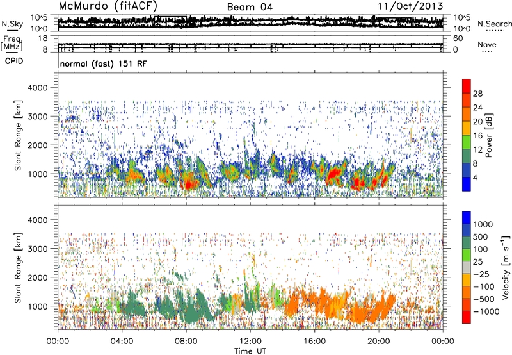Select the 08:00 time tick label
512x355 pixels.
coord(186,342)
